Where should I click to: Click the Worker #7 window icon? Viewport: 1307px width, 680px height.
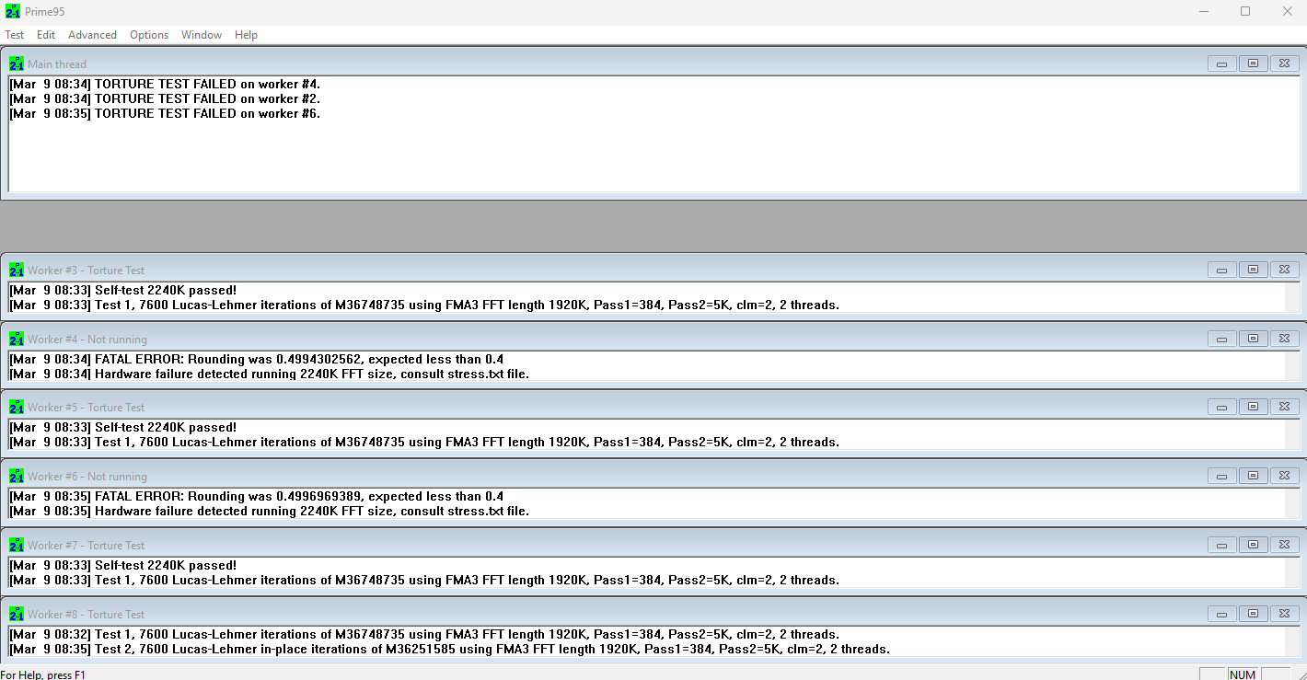17,546
